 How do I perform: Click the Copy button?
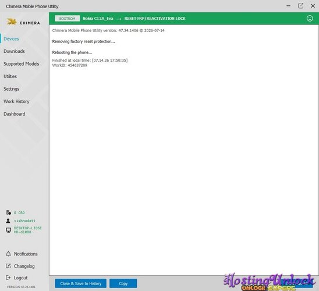point(123,283)
